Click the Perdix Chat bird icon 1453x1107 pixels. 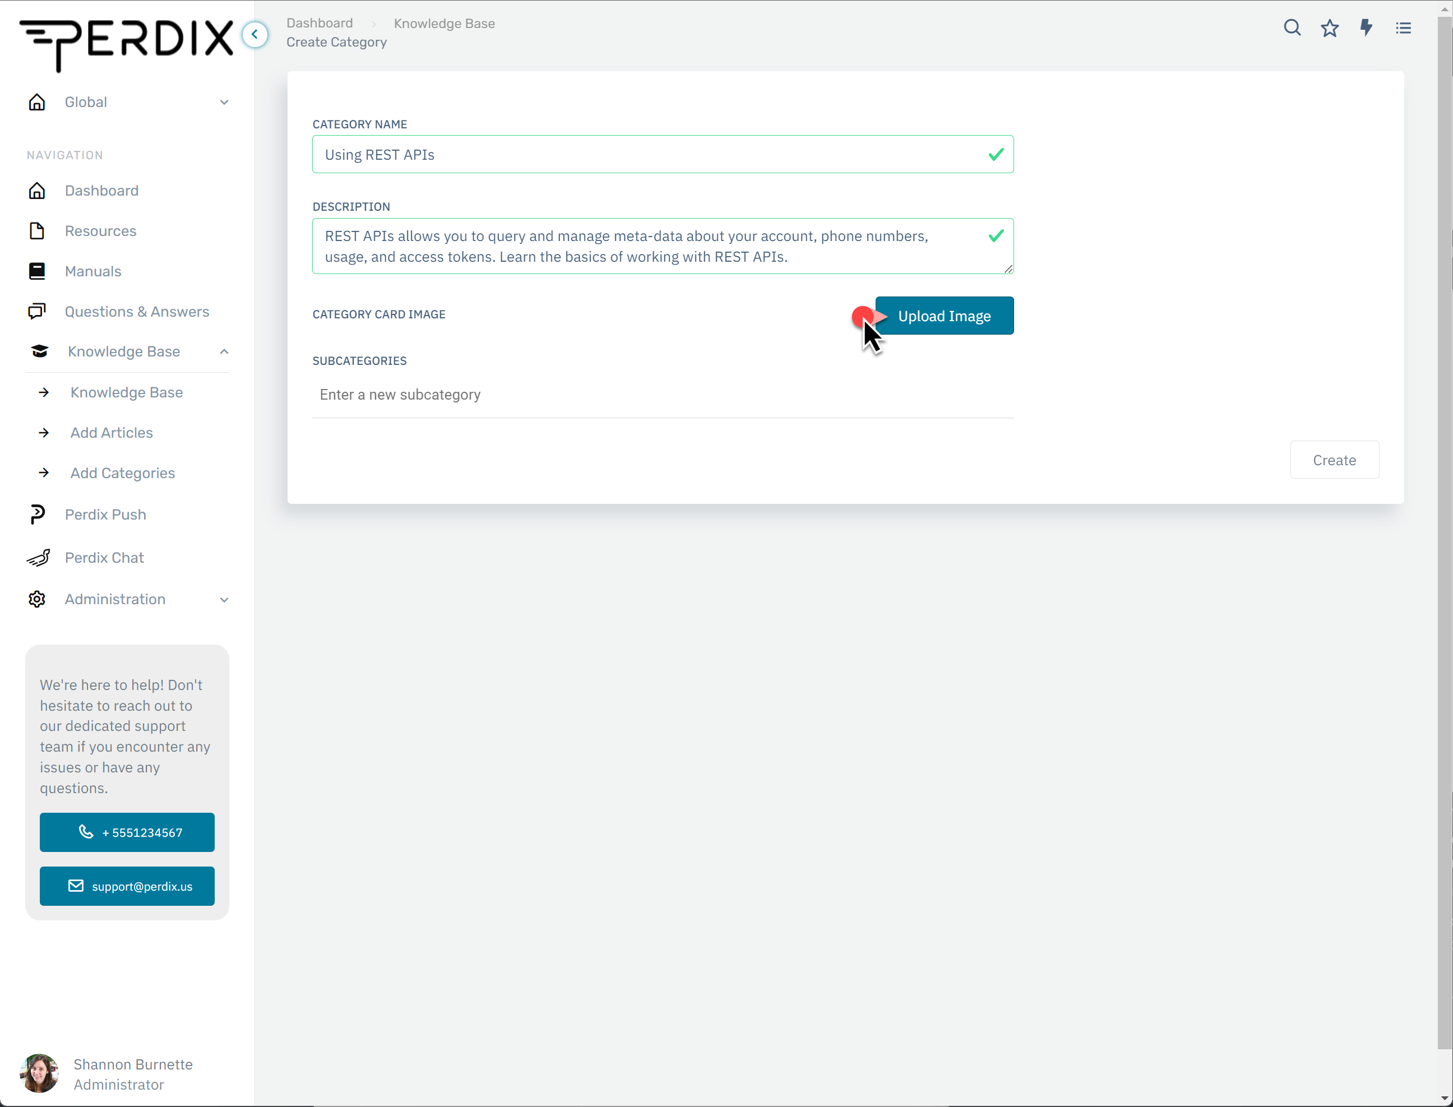click(x=38, y=558)
